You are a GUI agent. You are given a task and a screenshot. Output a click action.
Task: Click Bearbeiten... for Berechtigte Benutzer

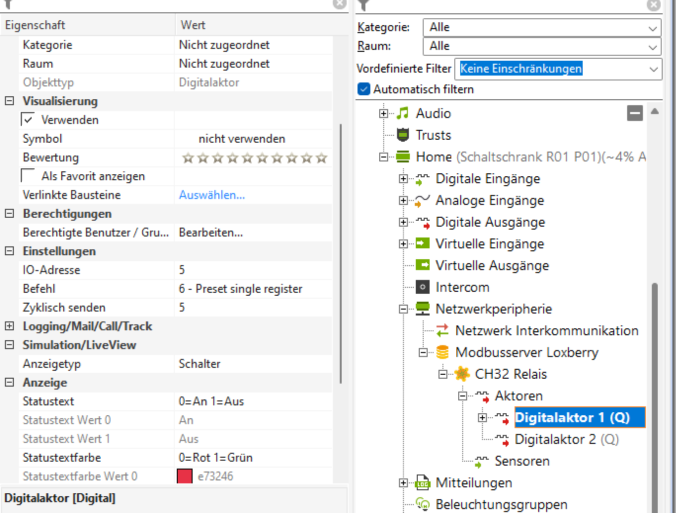pos(211,233)
